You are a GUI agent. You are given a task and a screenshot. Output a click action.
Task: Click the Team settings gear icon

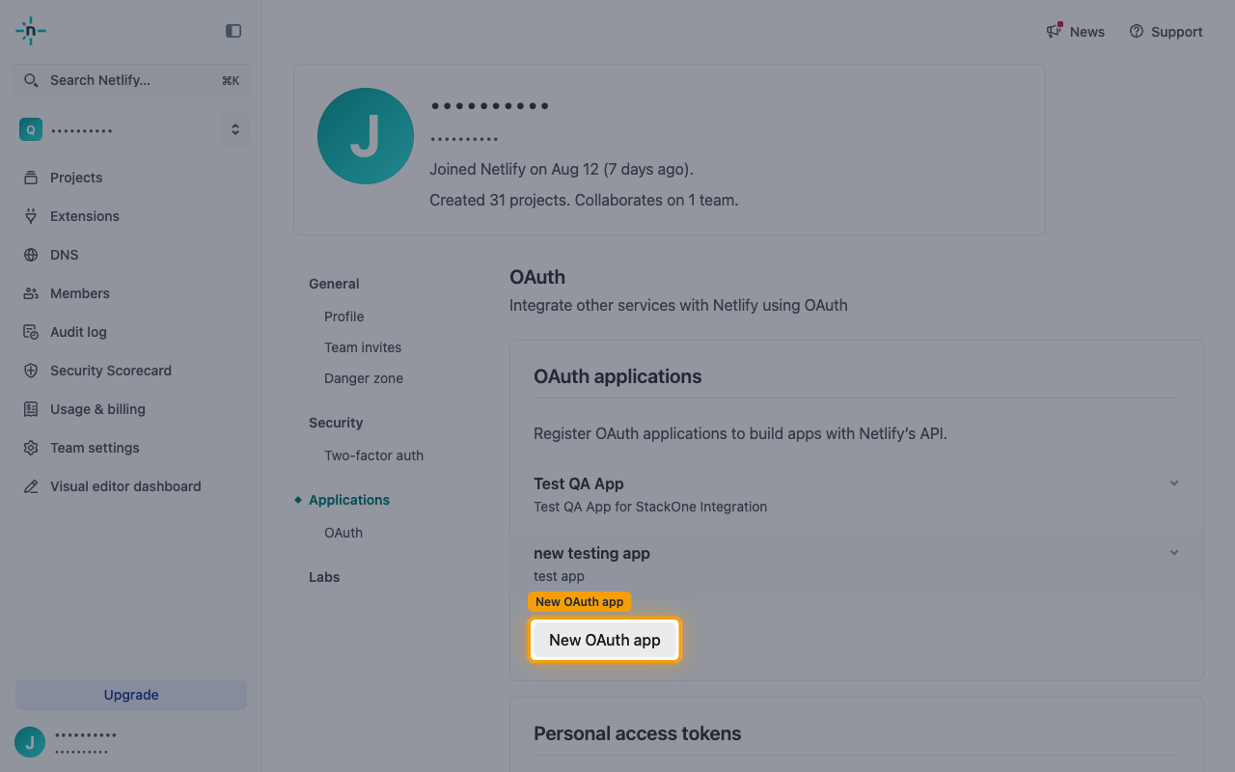31,448
